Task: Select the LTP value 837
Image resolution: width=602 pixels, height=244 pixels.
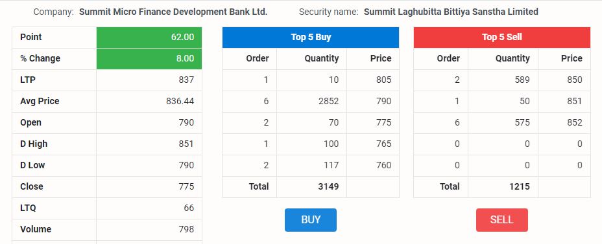Action: (x=186, y=80)
